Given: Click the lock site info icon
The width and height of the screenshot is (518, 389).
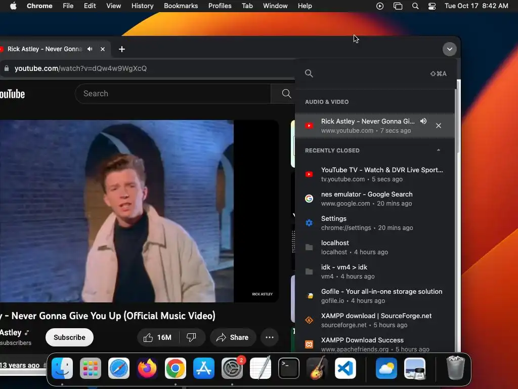Looking at the screenshot, I should [6, 68].
